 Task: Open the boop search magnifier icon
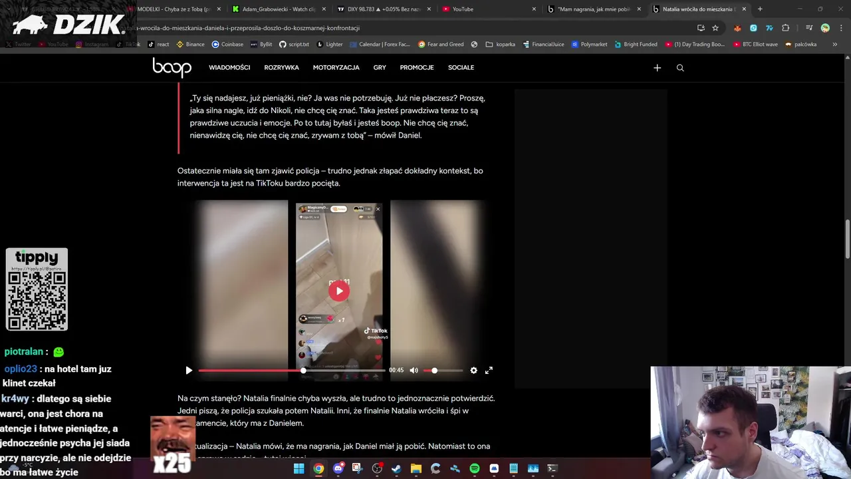680,68
